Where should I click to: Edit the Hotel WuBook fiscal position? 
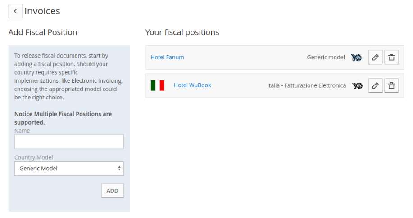point(375,85)
